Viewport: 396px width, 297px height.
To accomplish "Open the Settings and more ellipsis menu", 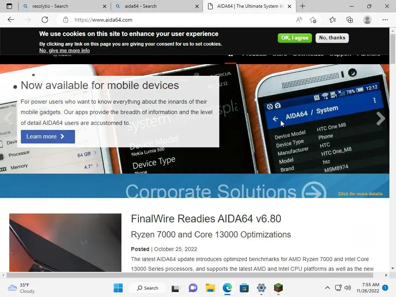I will click(x=385, y=20).
